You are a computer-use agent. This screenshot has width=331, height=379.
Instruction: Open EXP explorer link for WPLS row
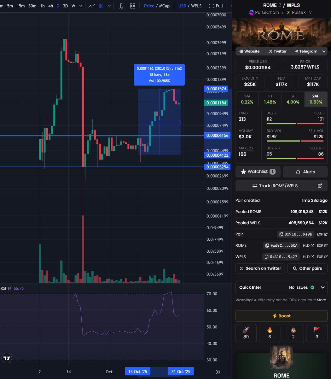(322, 257)
